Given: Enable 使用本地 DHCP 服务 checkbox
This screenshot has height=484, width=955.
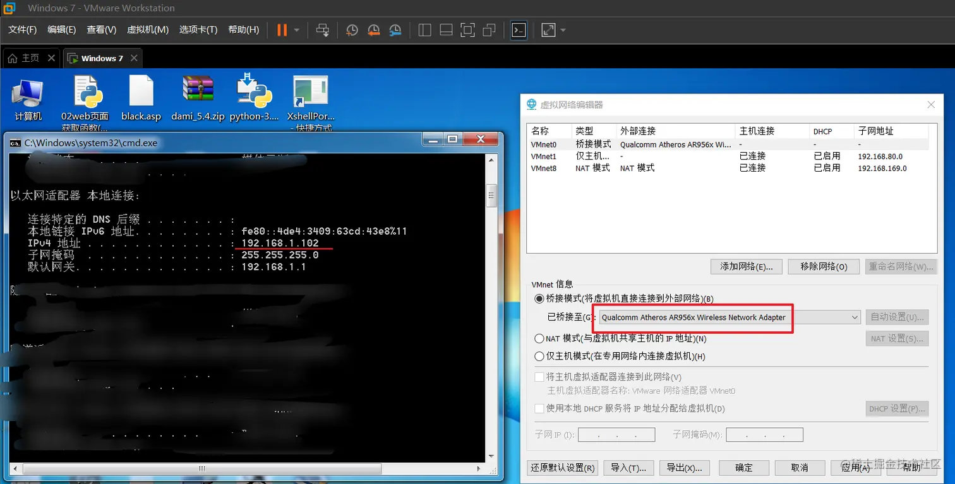Looking at the screenshot, I should 539,408.
